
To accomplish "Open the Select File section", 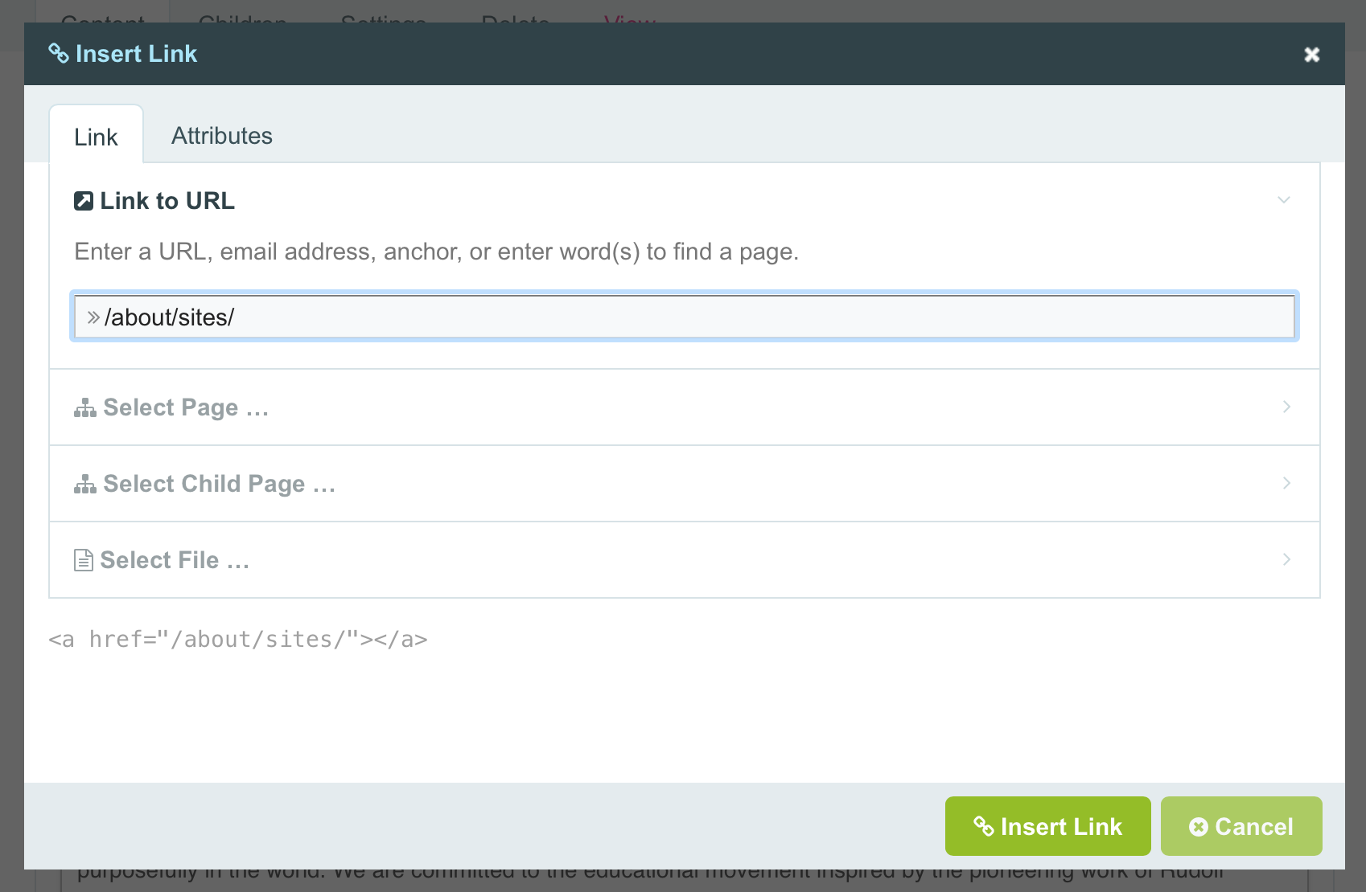I will point(685,560).
